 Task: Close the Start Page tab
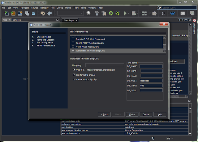click(77, 20)
